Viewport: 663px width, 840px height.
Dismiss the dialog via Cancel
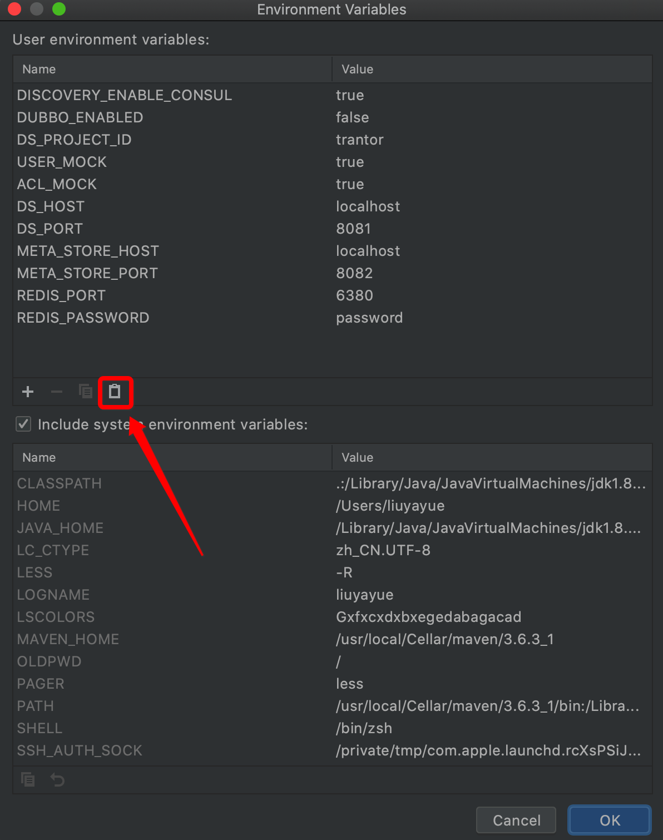(x=516, y=819)
